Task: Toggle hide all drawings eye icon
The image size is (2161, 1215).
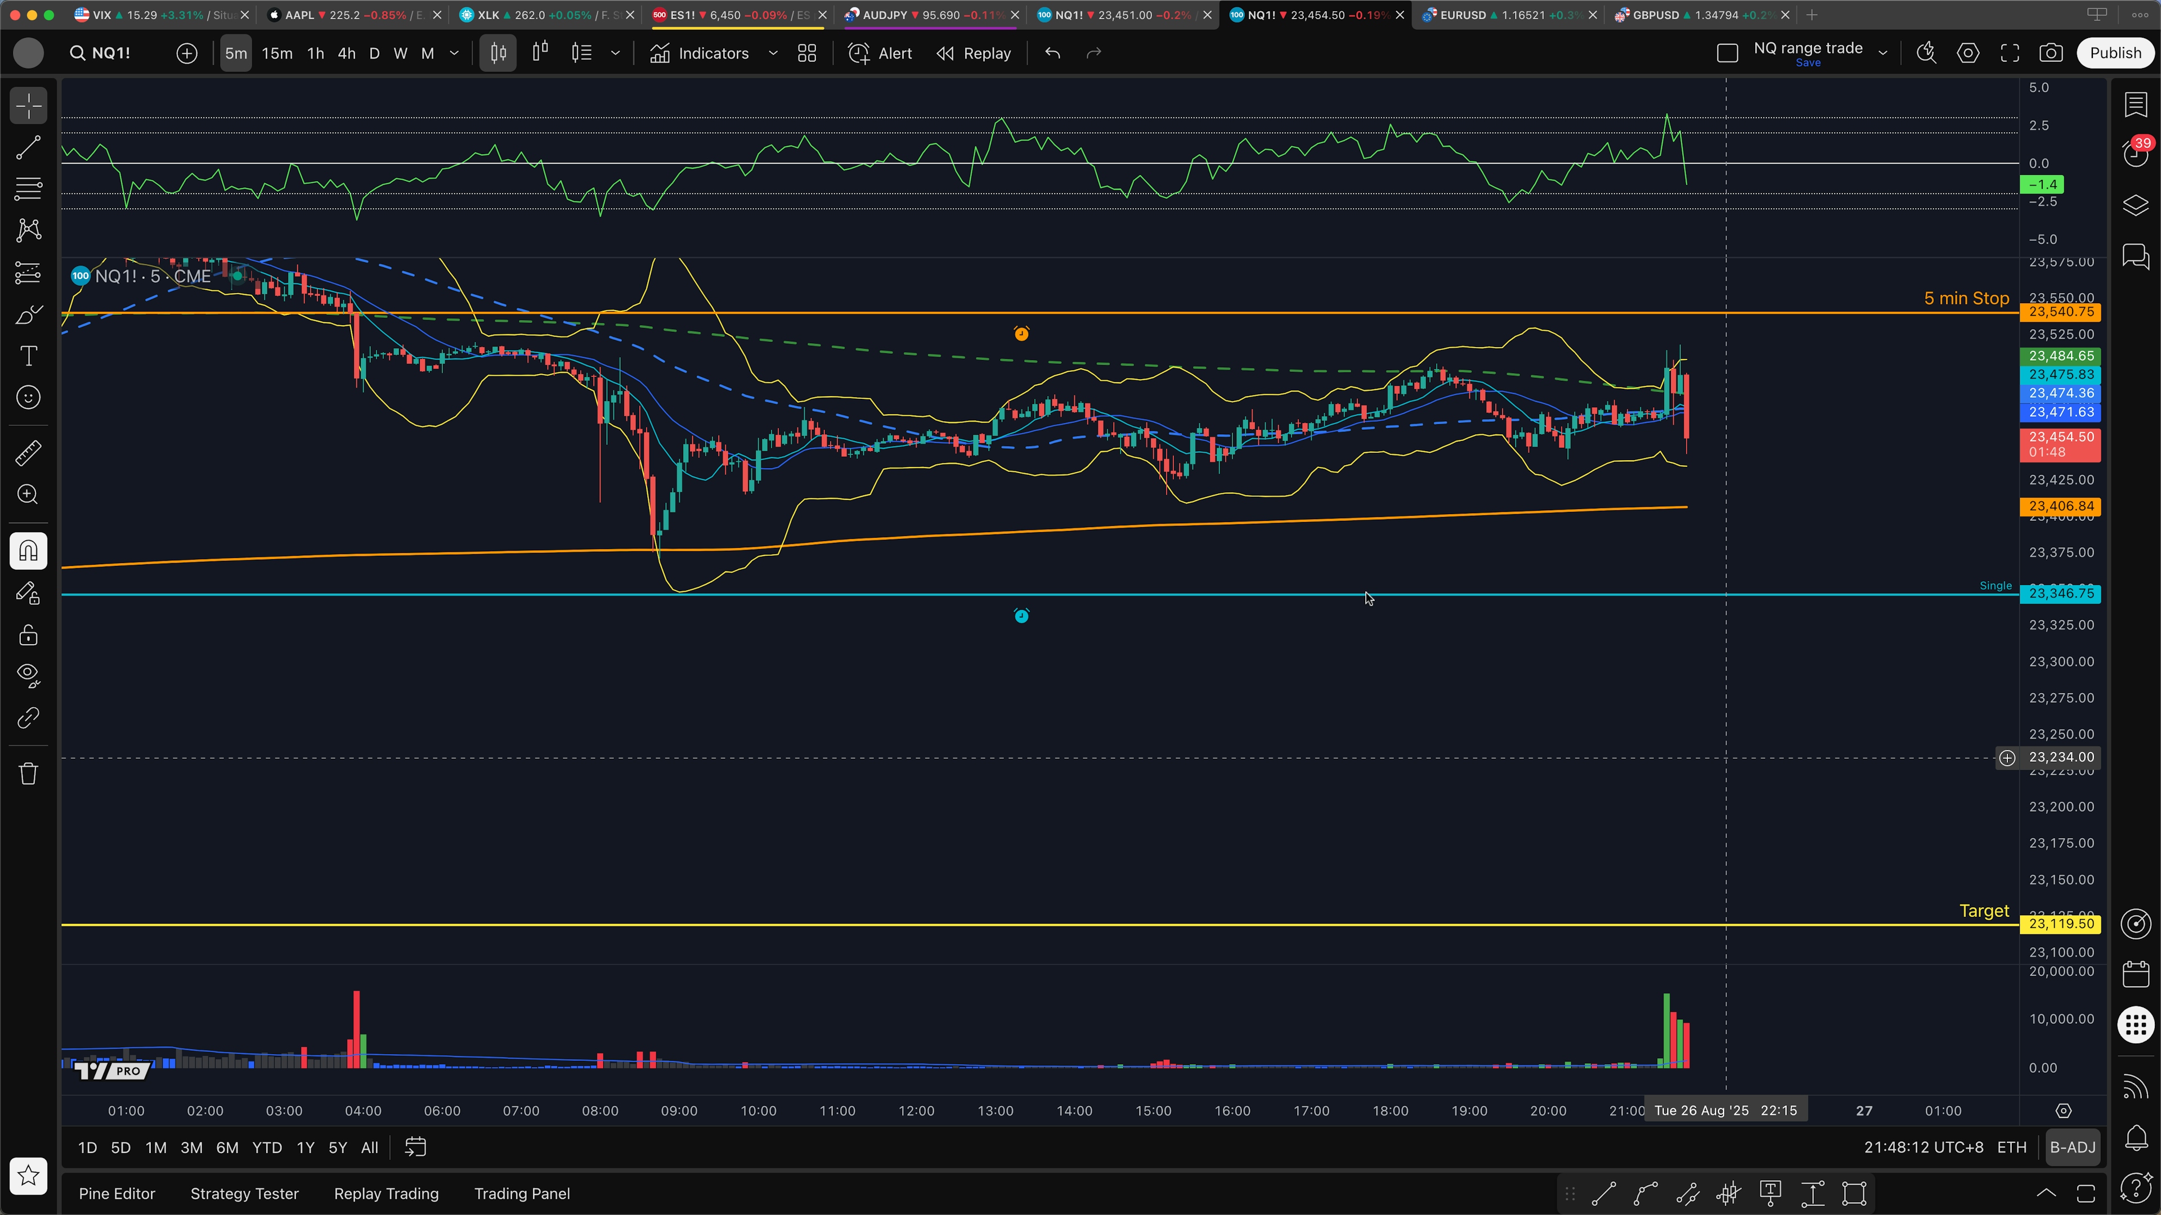Action: click(28, 675)
